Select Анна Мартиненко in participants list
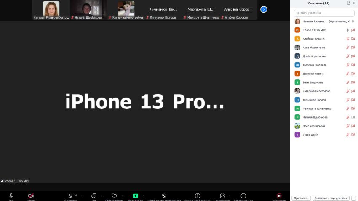Viewport: 358px width, 201px height. point(324,48)
